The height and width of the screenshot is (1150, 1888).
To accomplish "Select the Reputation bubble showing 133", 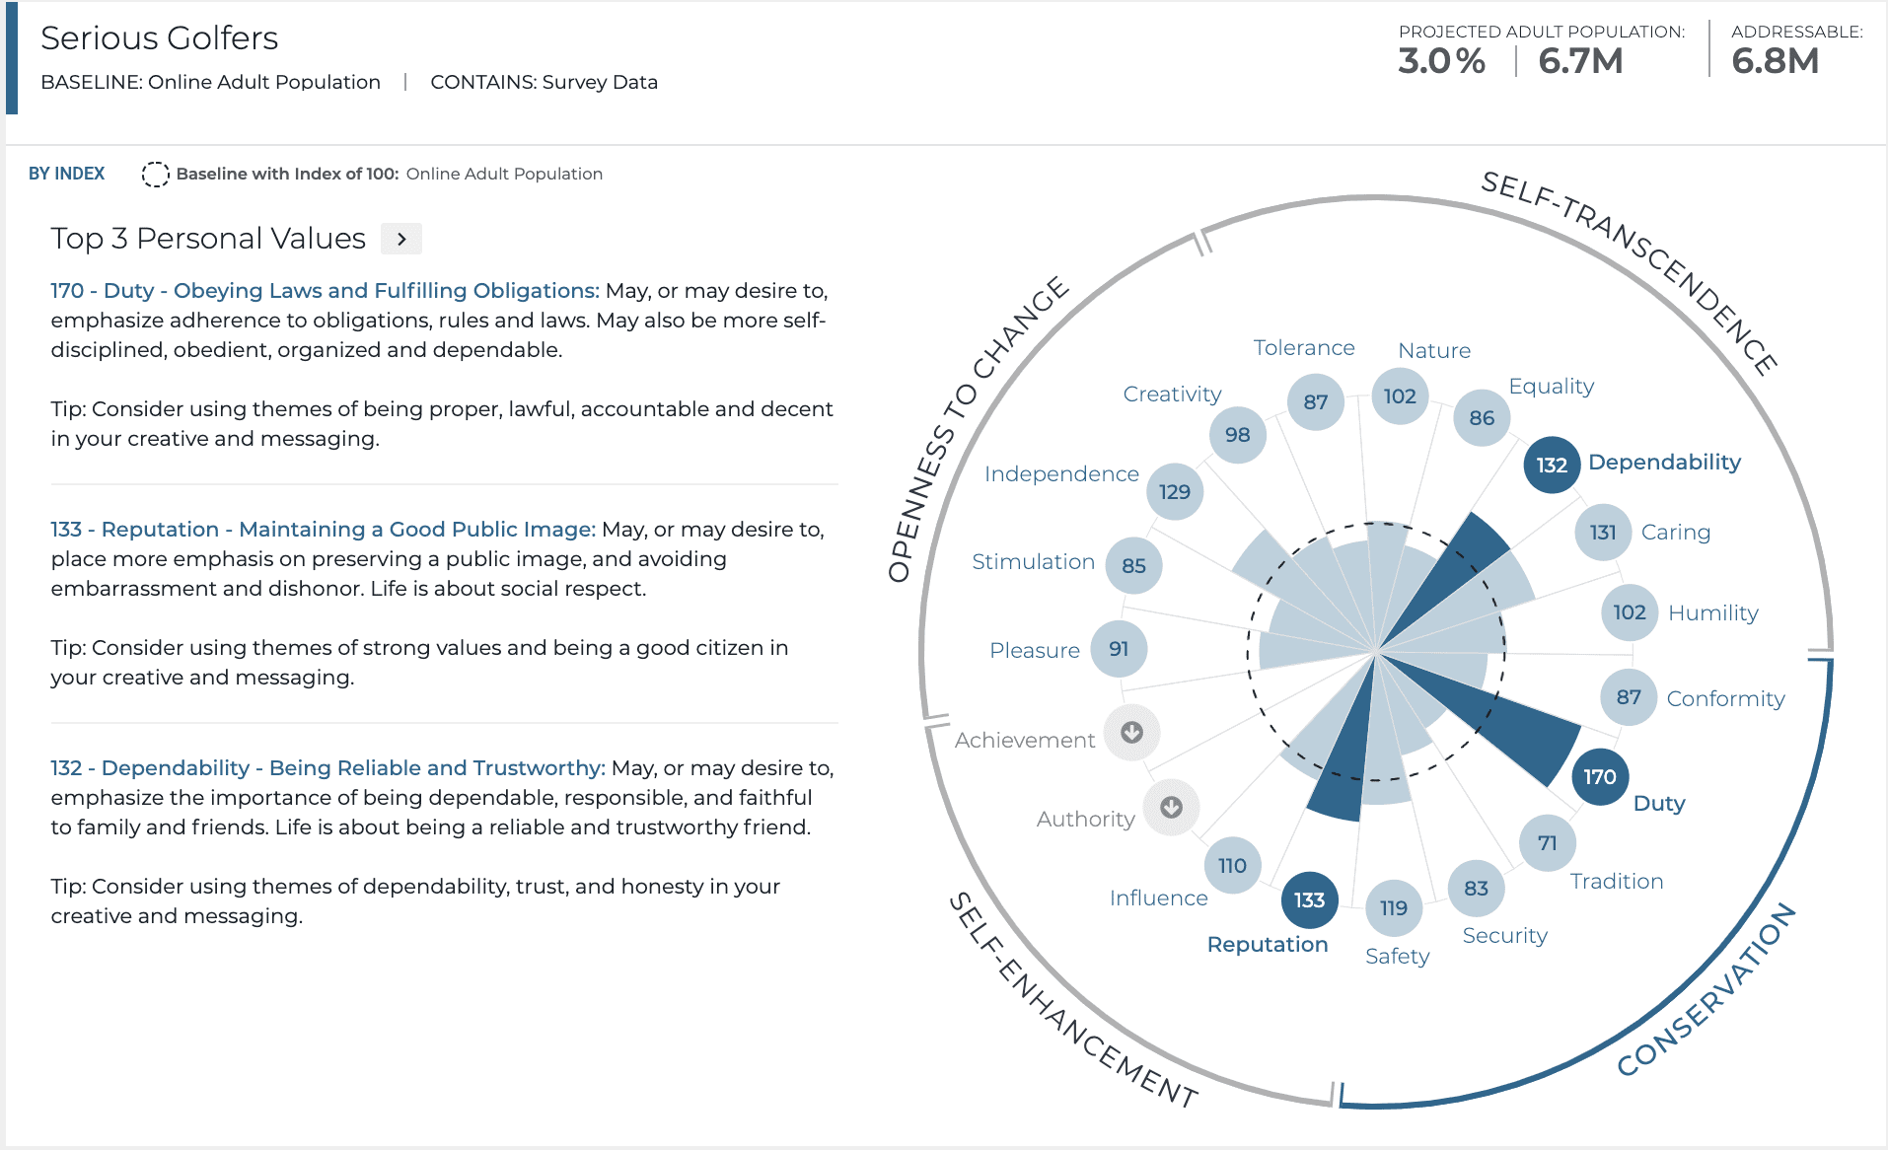I will (1308, 898).
